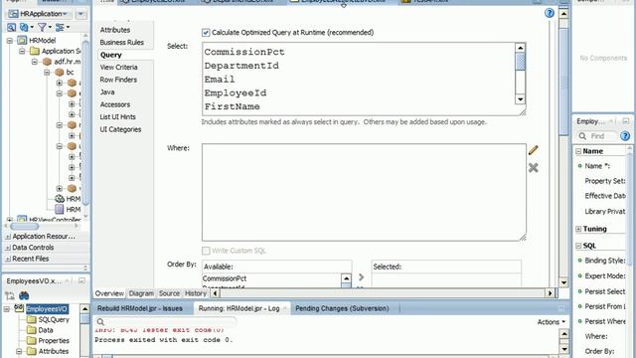Open Running: HRModel.jpr - Log tab
This screenshot has width=636, height=358.
[238, 308]
